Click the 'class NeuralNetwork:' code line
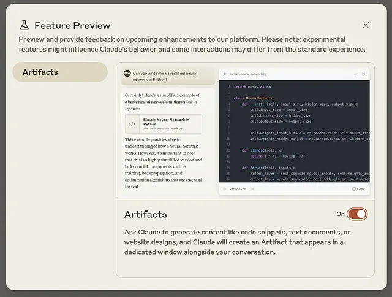Image resolution: width=392 pixels, height=297 pixels. (x=254, y=98)
